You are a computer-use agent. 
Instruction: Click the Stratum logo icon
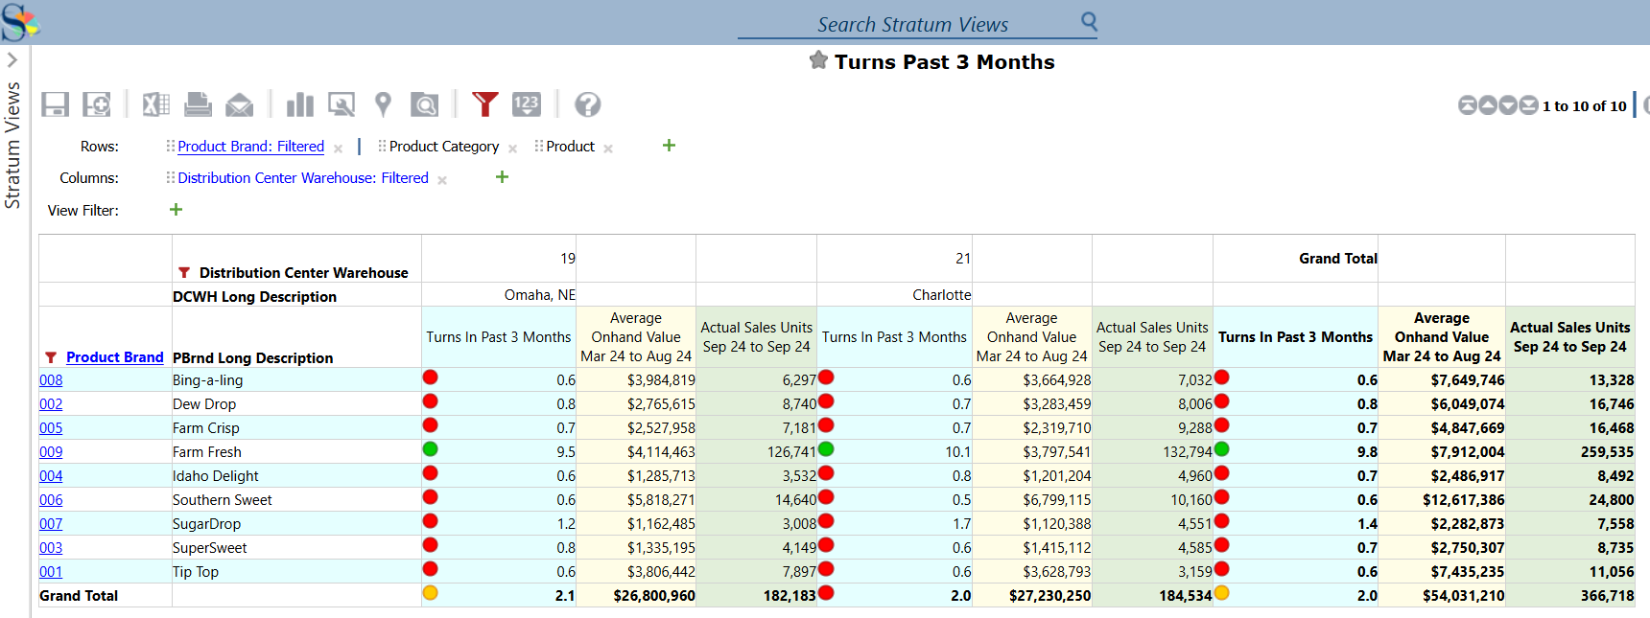(x=20, y=22)
